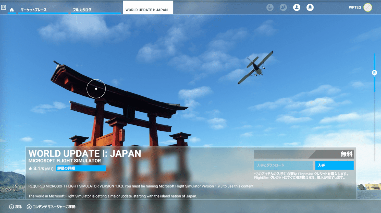Click the 入手とダウンロード button
The width and height of the screenshot is (381, 213).
284,165
